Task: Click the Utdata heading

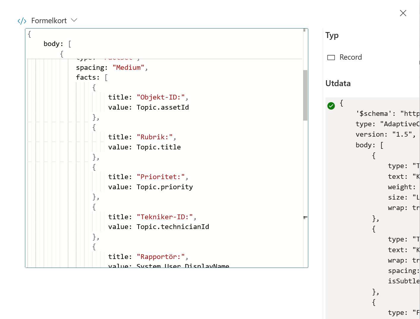Action: (338, 83)
